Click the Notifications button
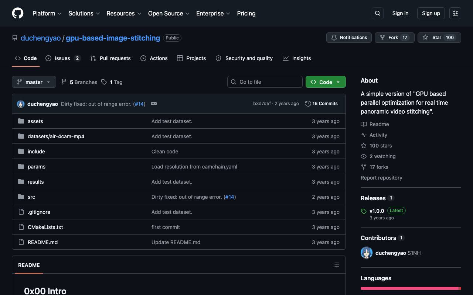The image size is (473, 295). tap(349, 38)
